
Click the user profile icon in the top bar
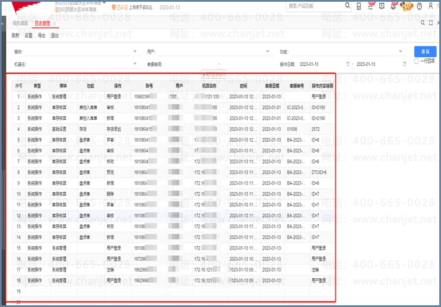[430, 6]
